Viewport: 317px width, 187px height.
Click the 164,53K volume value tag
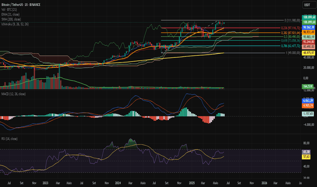pyautogui.click(x=308, y=86)
